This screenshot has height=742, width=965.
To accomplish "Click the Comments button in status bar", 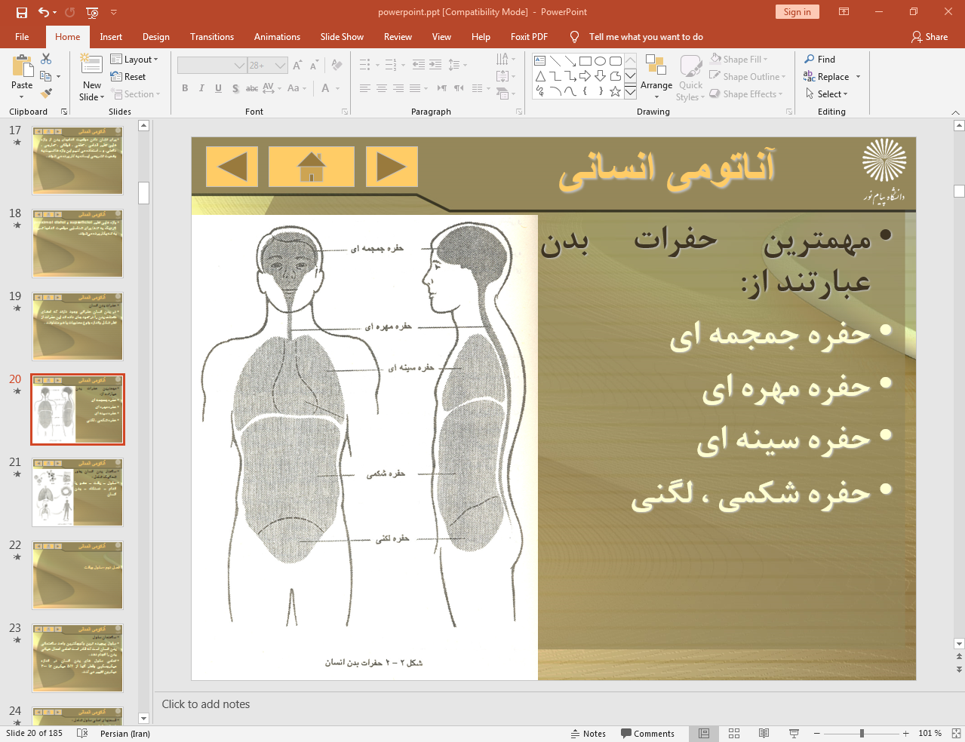I will [647, 733].
